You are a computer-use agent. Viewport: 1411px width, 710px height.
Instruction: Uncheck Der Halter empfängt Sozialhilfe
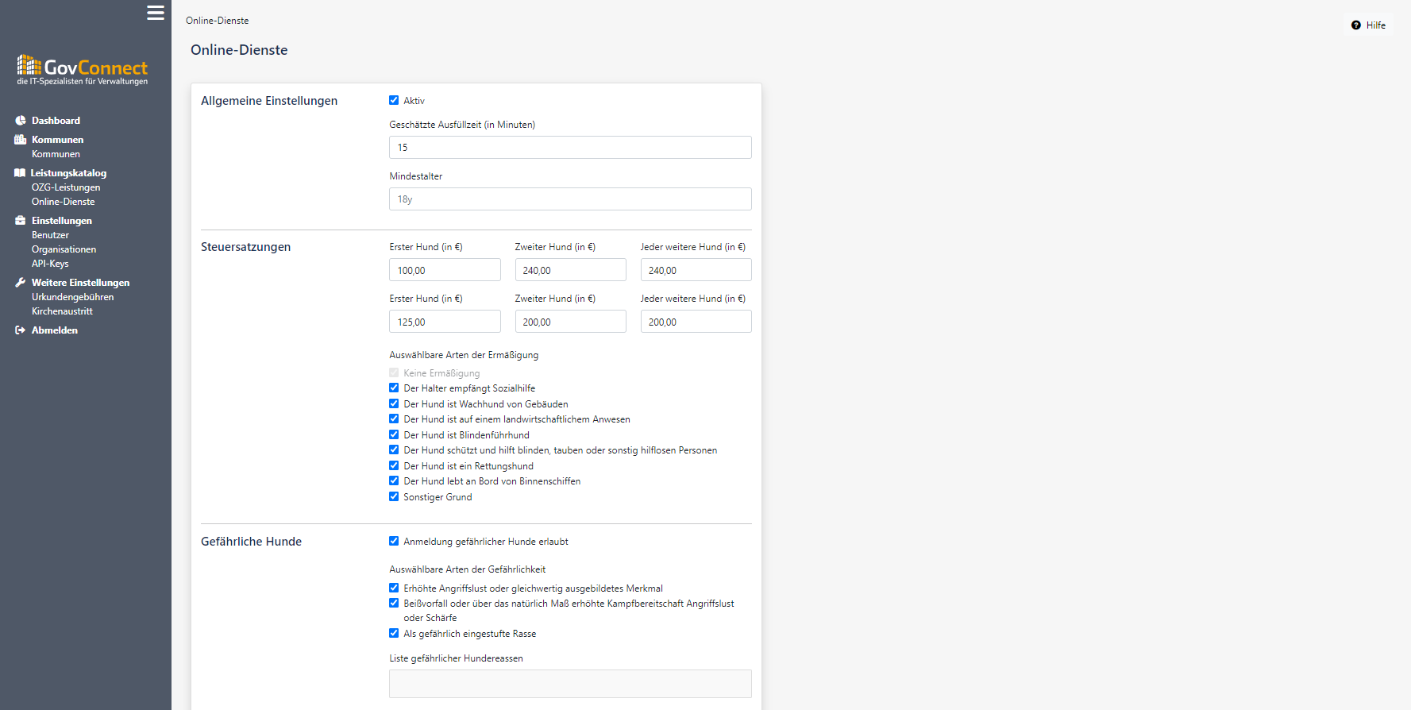[394, 388]
